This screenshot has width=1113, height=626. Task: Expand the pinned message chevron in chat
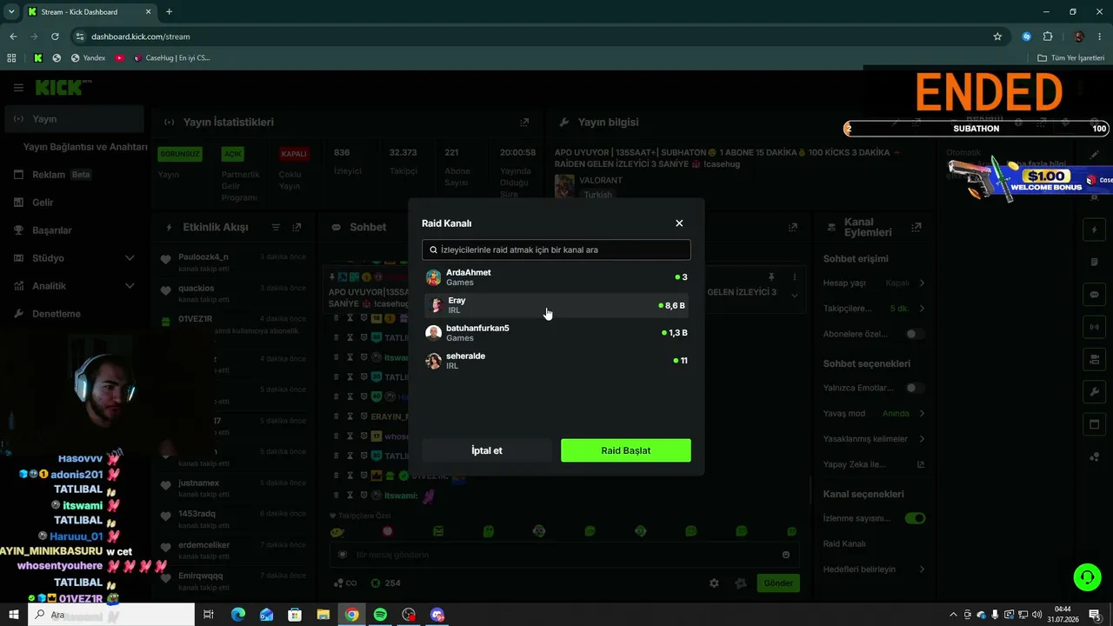(794, 296)
